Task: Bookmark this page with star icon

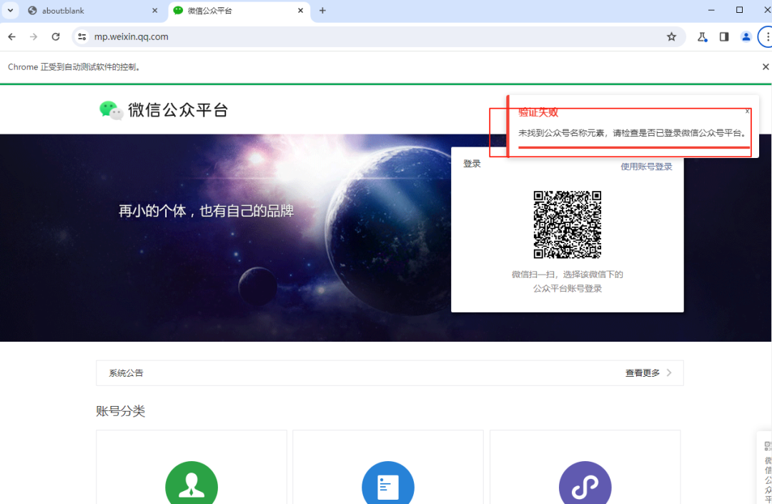Action: pos(671,36)
